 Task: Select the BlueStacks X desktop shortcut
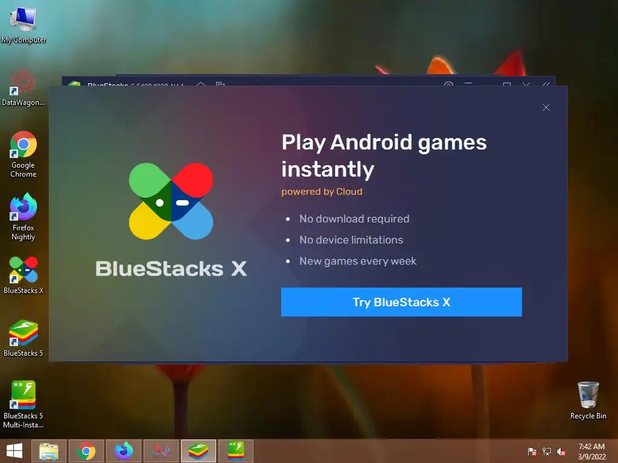click(24, 275)
